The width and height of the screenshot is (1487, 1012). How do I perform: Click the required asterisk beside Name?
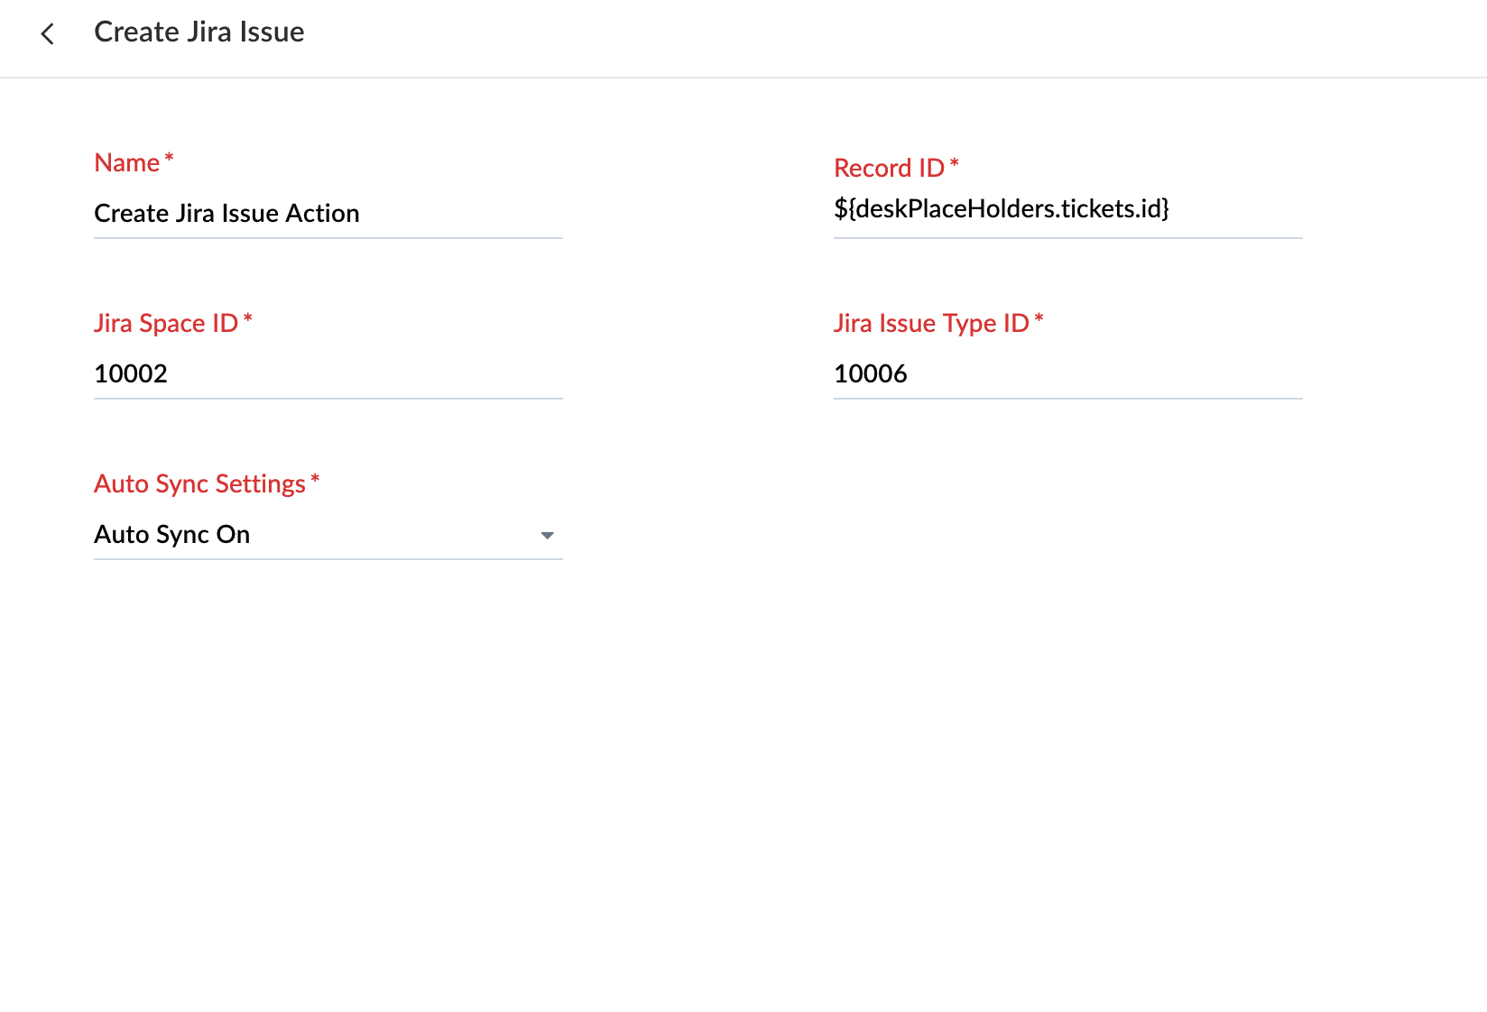pos(169,158)
